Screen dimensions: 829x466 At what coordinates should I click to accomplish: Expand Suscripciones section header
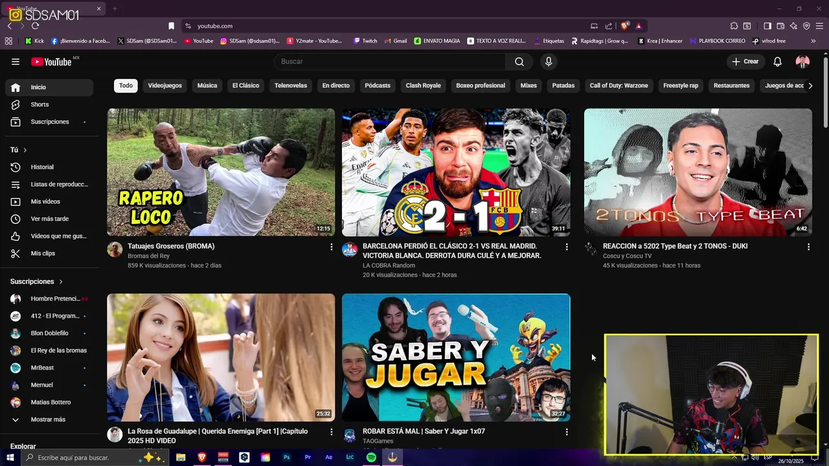click(37, 282)
